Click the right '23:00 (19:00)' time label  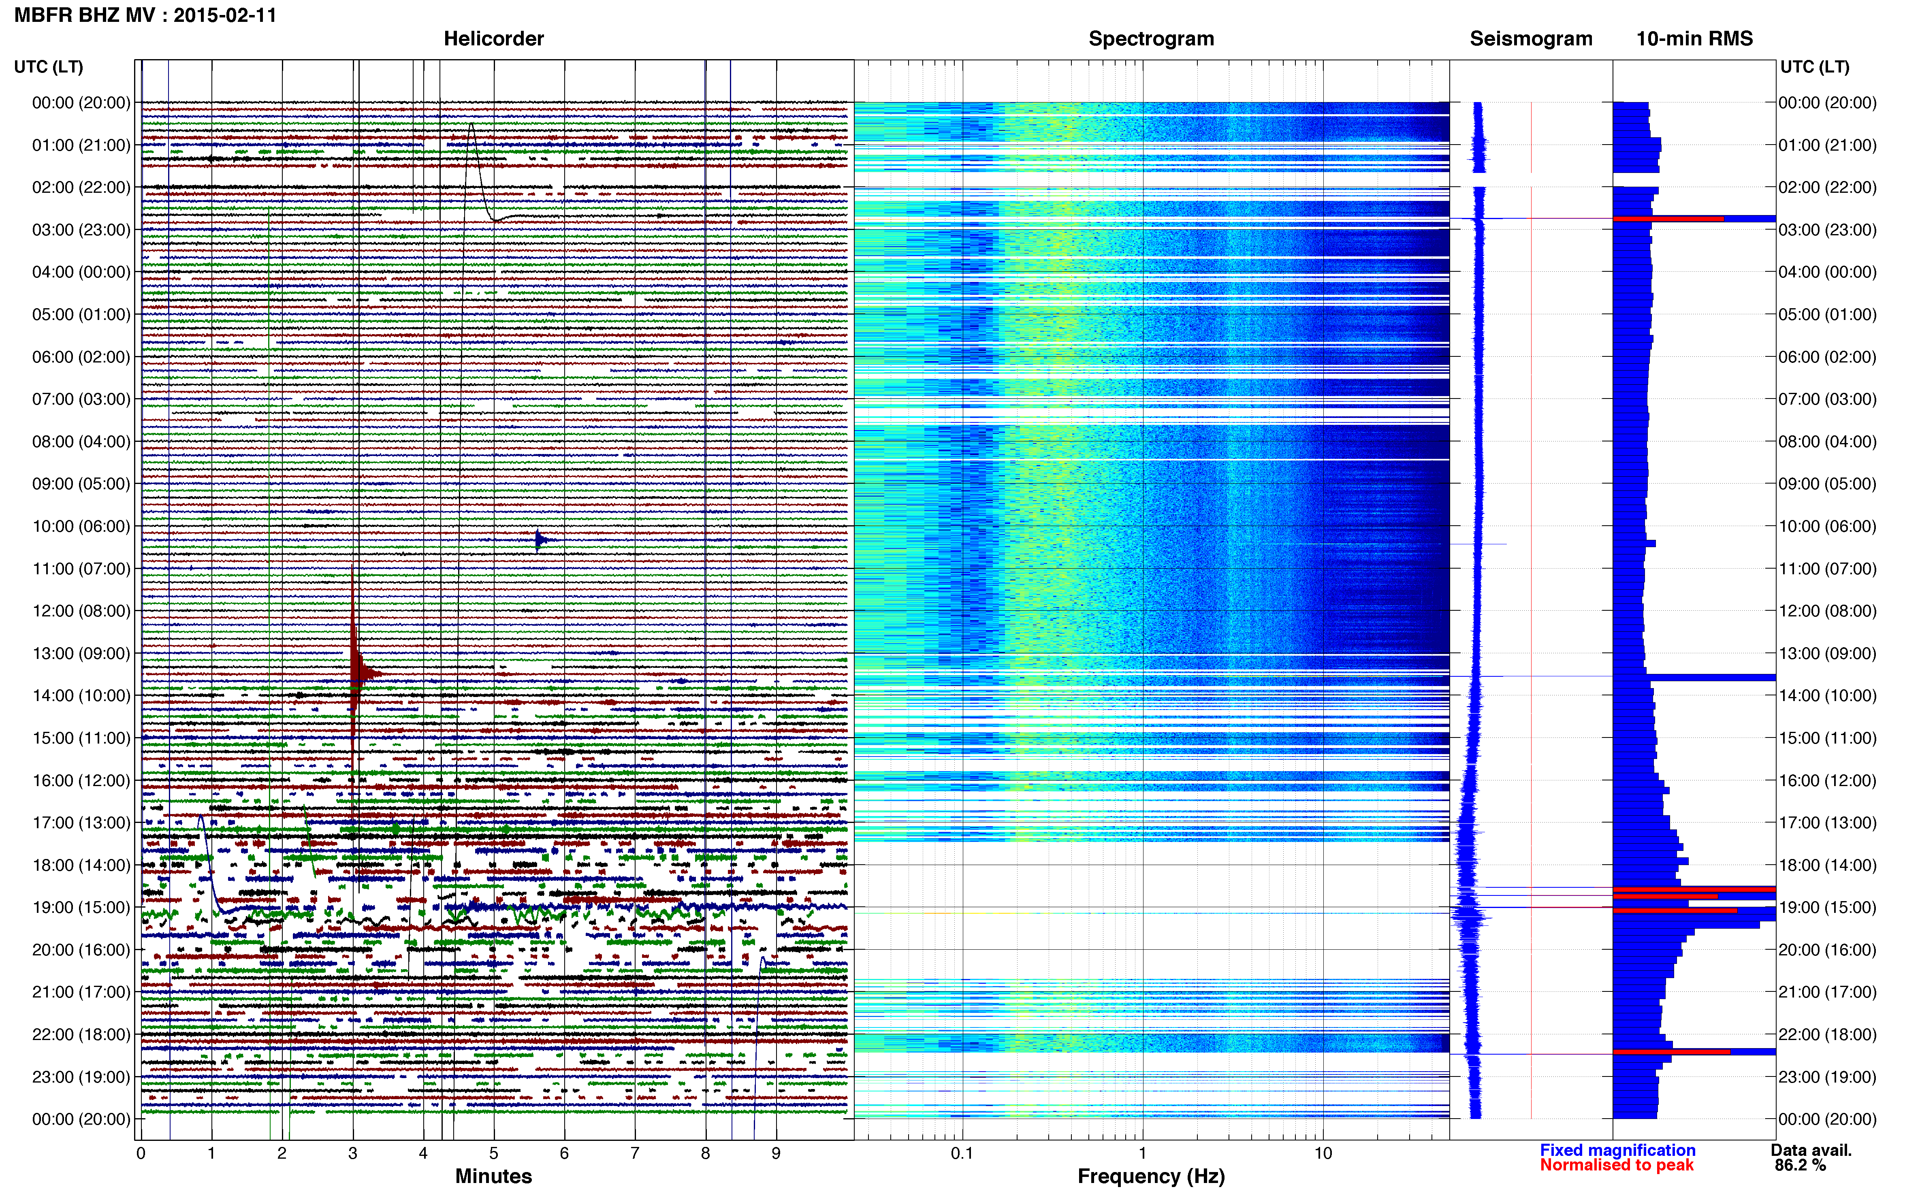[x=1827, y=1077]
